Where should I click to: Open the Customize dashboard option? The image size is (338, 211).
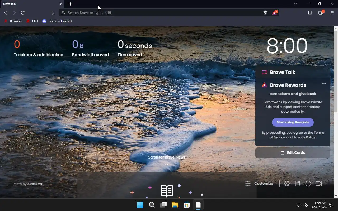(x=259, y=184)
